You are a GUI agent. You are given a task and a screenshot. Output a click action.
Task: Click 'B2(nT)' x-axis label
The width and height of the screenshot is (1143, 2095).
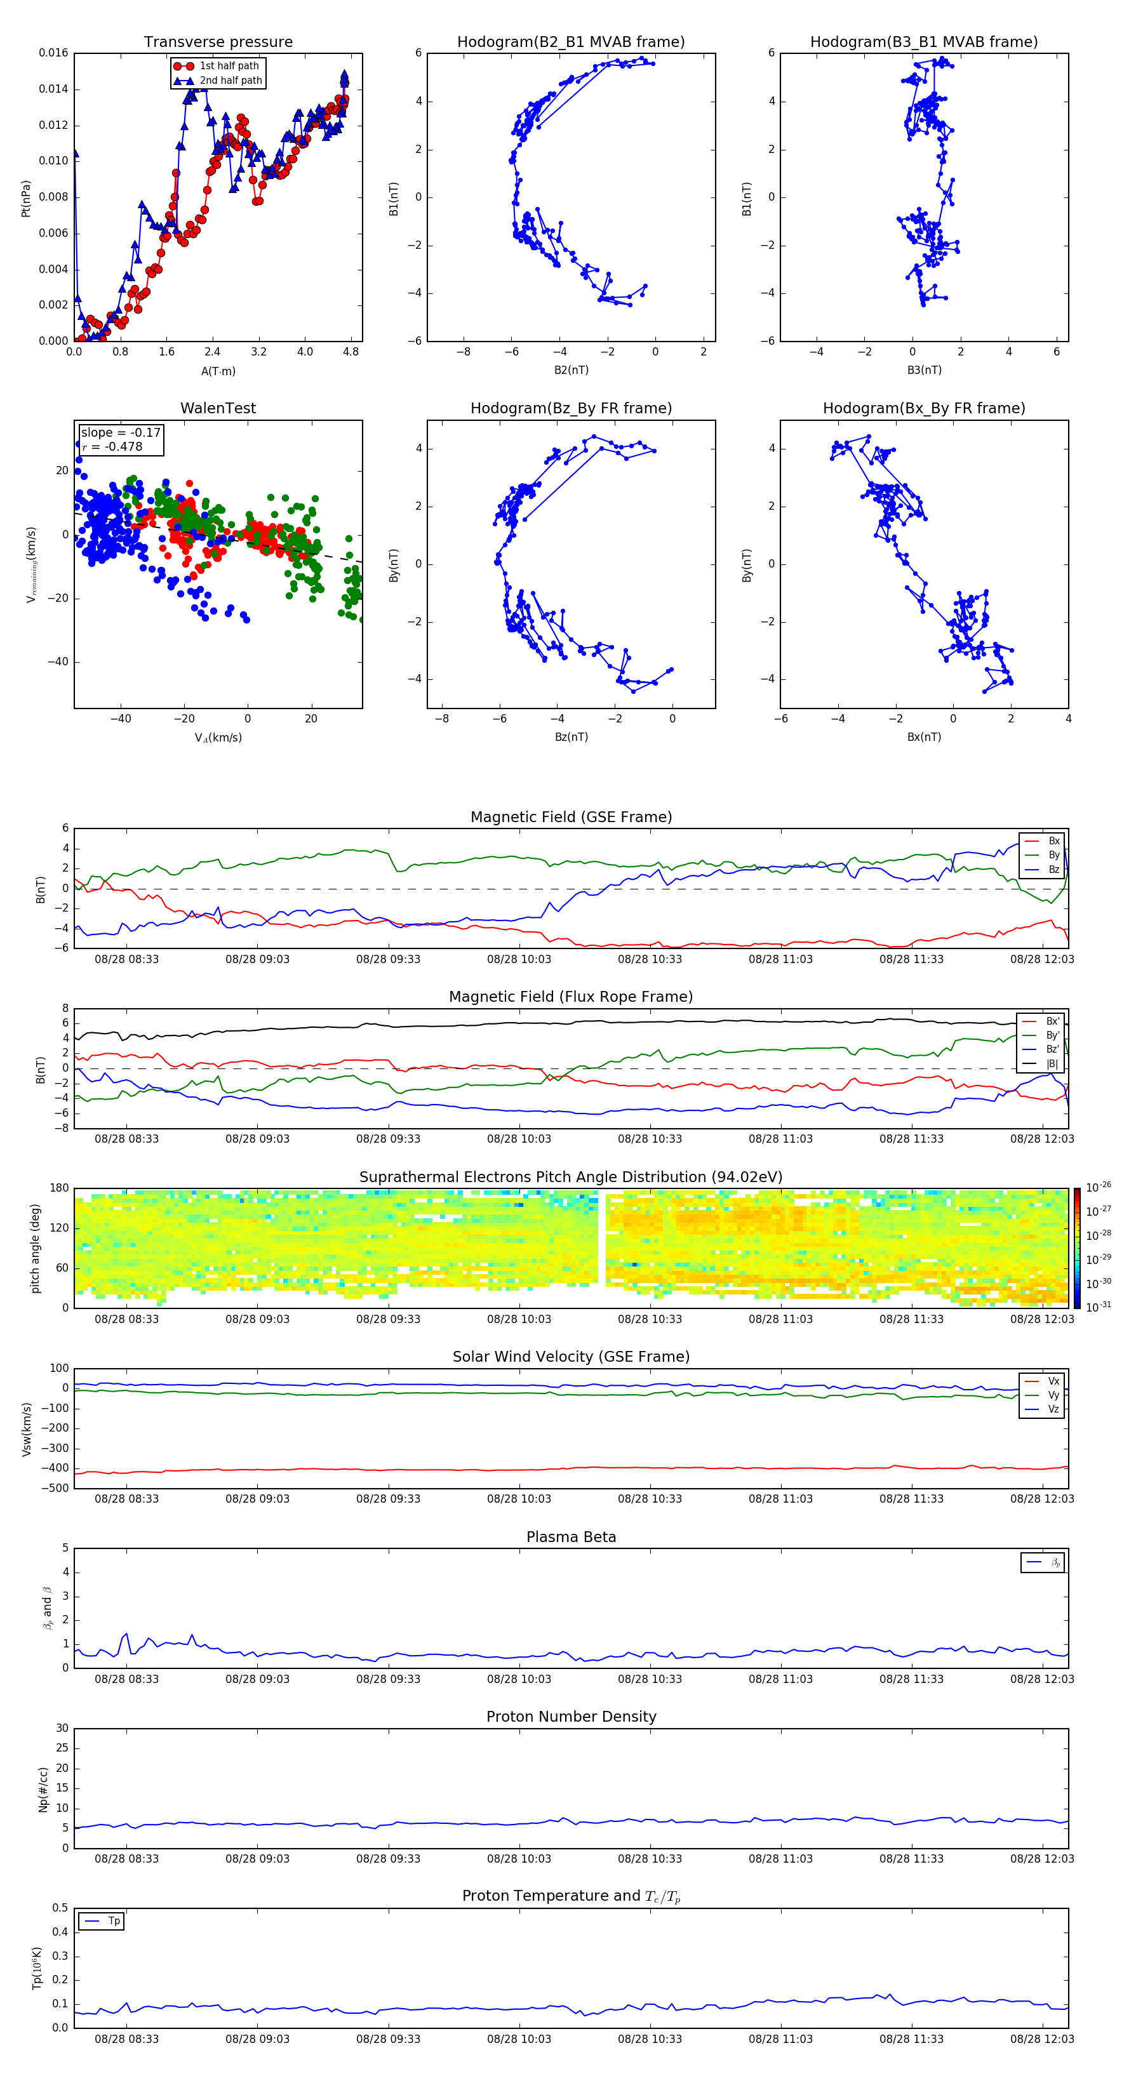tap(571, 370)
